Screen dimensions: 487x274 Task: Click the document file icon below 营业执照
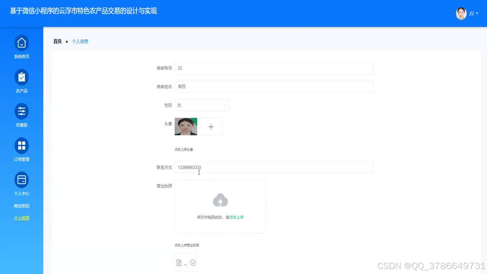pyautogui.click(x=180, y=262)
